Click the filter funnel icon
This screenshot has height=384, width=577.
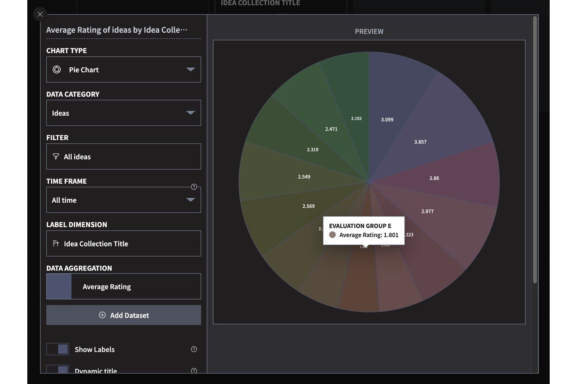56,156
